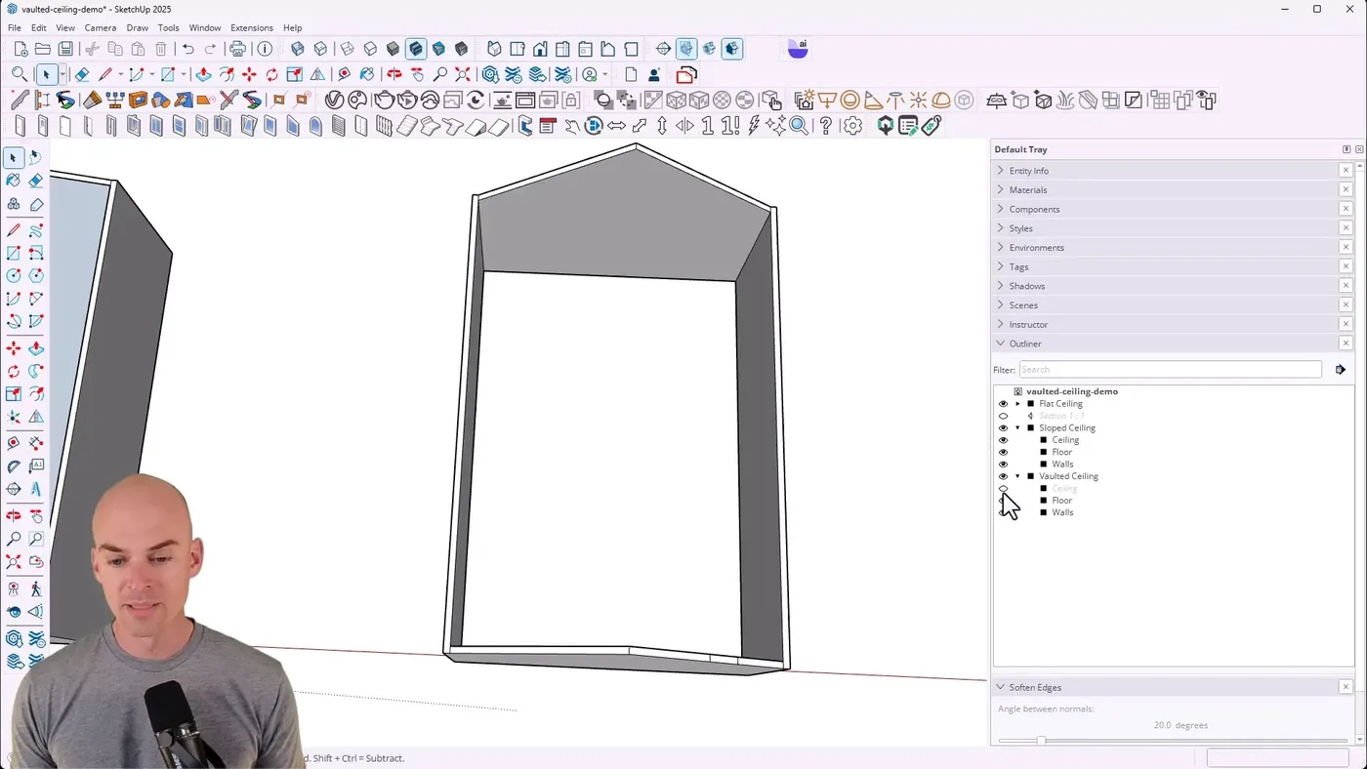Viewport: 1367px width, 769px height.
Task: Open the Camera menu
Action: coord(100,28)
